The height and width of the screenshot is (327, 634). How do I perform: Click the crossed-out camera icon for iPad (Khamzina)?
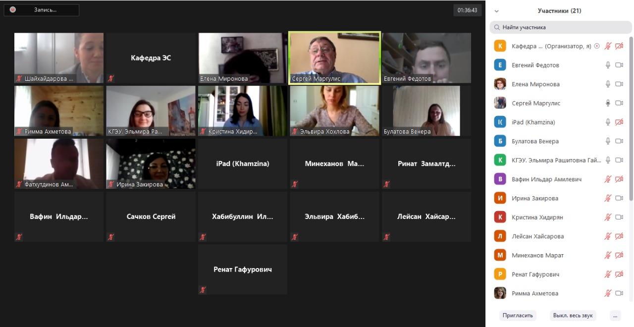pyautogui.click(x=619, y=122)
